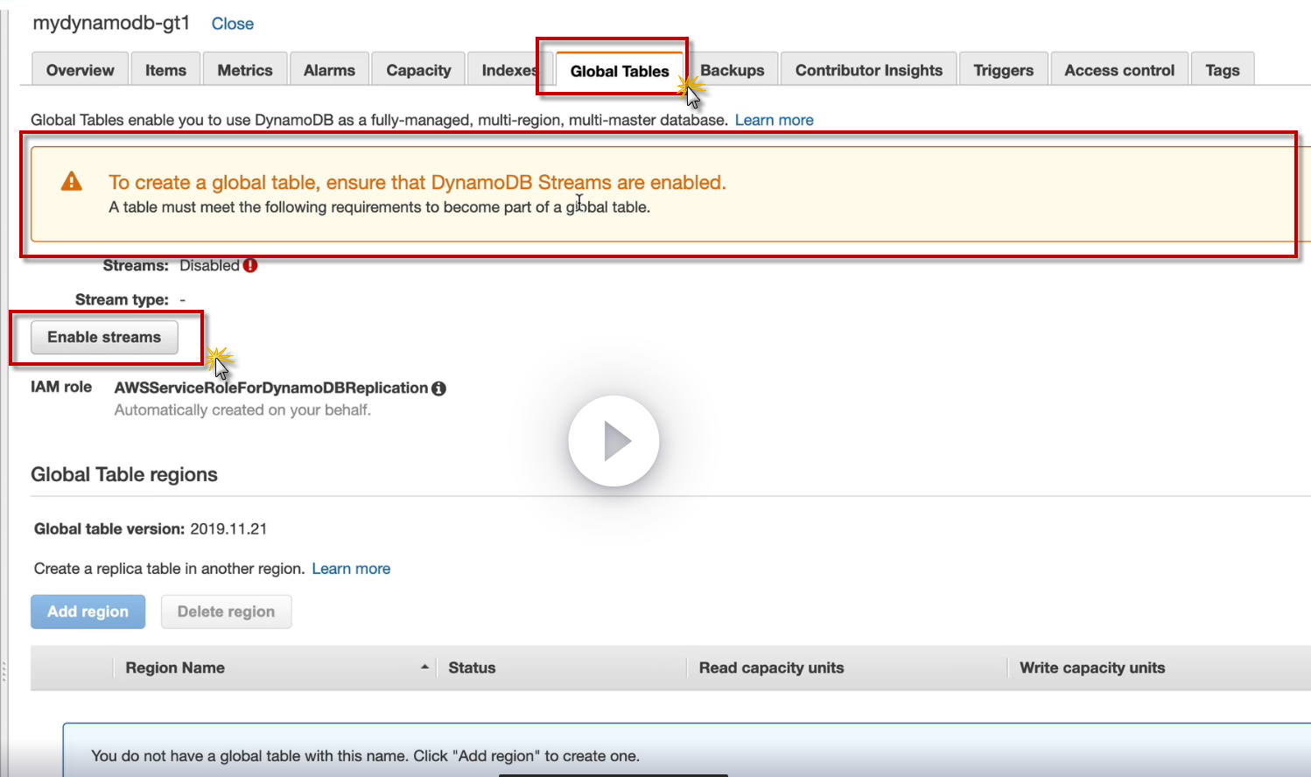The height and width of the screenshot is (777, 1311).
Task: Follow Learn more link about replica tables
Action: [x=351, y=569]
